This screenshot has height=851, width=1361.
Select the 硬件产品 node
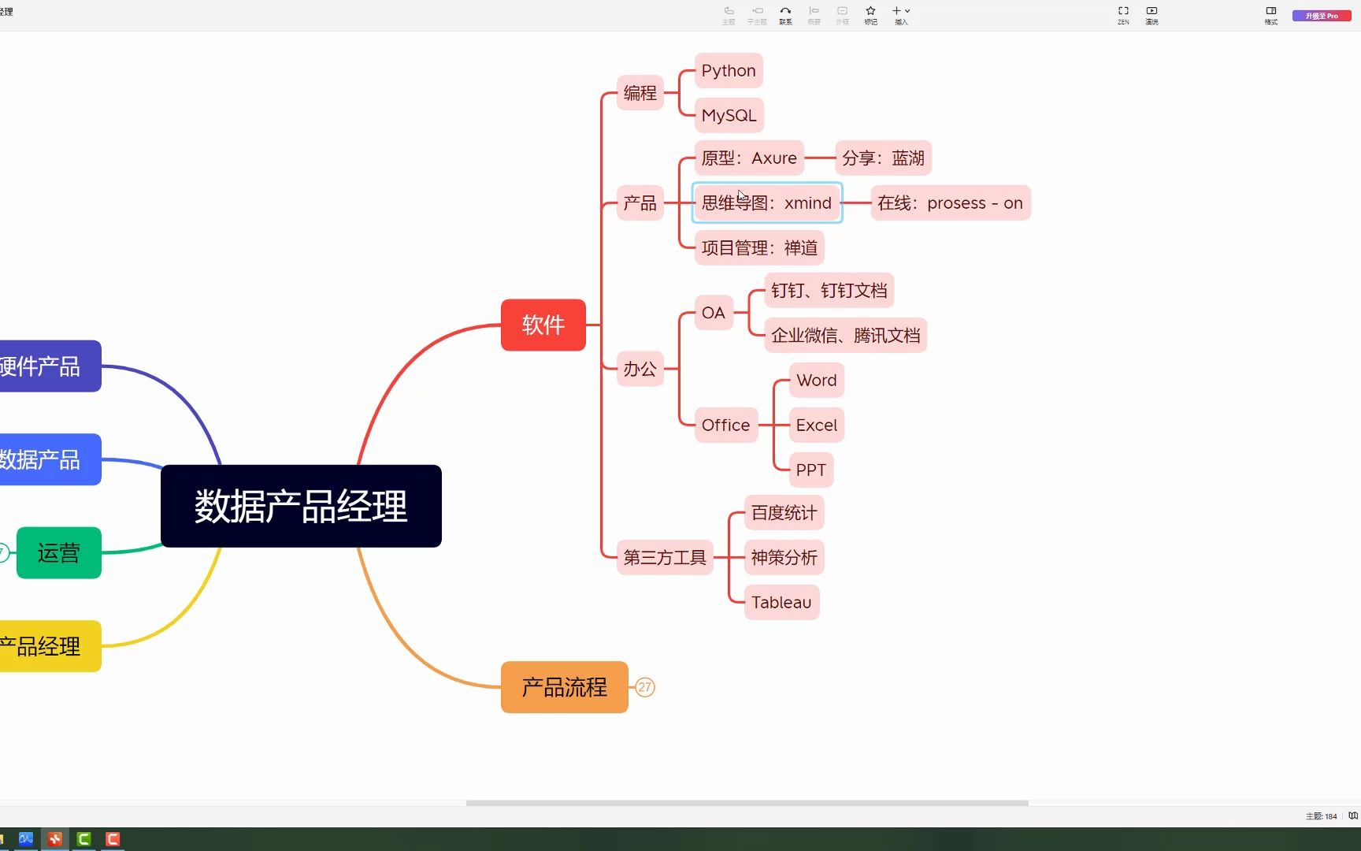(49, 366)
